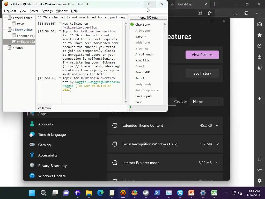This screenshot has width=265, height=199.
Task: Open the Server menu in HexChat
Action: [34, 11]
